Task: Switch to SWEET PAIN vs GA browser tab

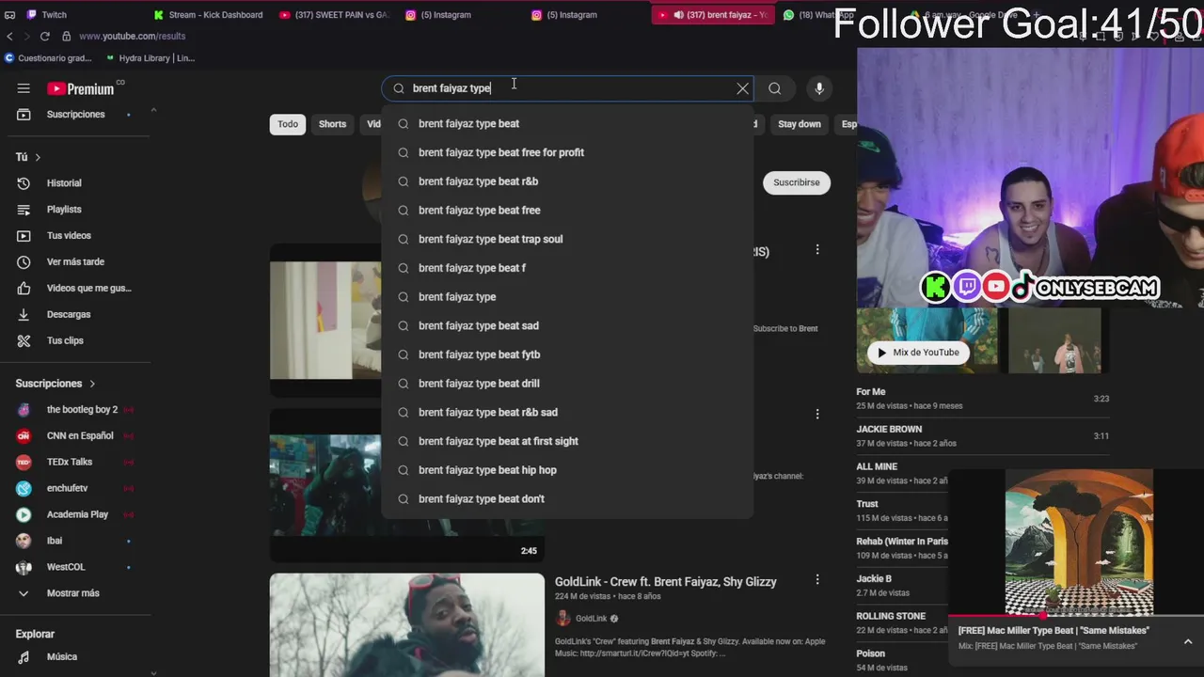Action: coord(335,15)
